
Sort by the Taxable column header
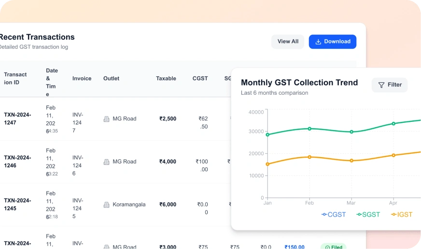coord(166,78)
